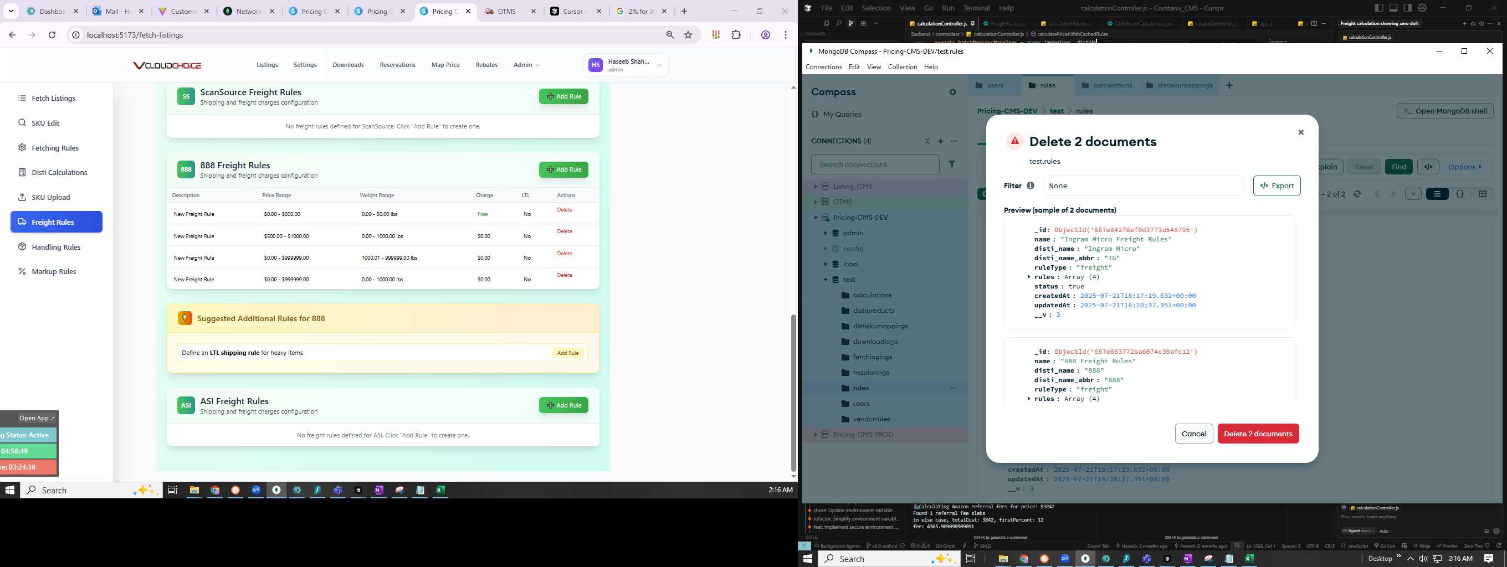This screenshot has width=1507, height=567.
Task: Close the Delete 2 documents dialog
Action: point(1300,133)
